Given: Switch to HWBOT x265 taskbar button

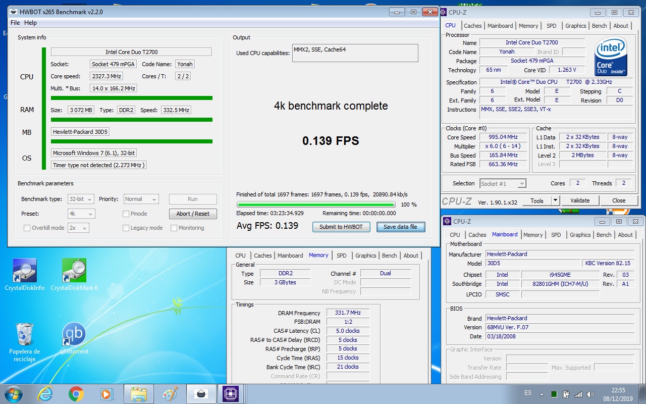Looking at the screenshot, I should (201, 394).
